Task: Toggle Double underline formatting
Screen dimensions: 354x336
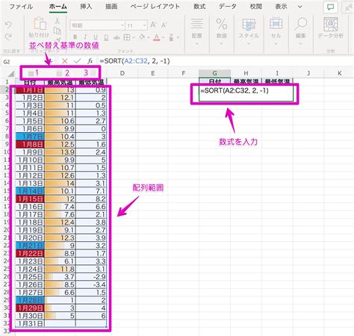Action: tap(106, 37)
